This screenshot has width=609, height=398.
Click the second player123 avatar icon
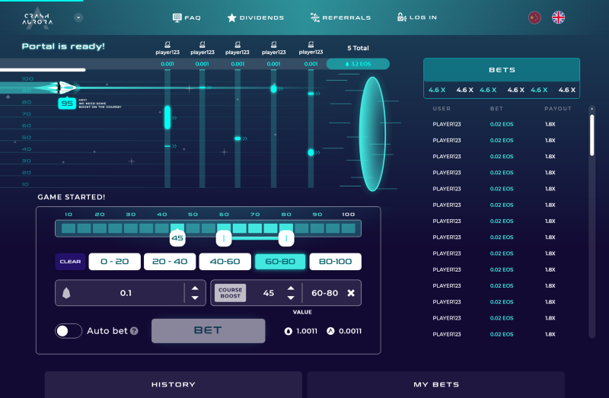coord(202,44)
